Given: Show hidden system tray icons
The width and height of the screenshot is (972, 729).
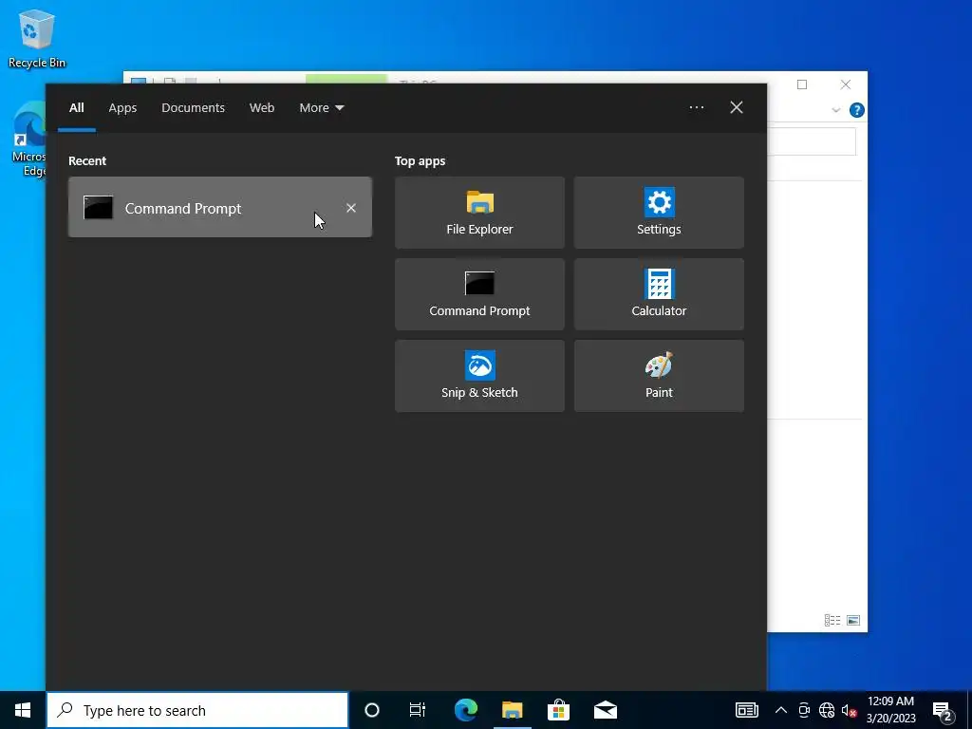Looking at the screenshot, I should [x=781, y=710].
